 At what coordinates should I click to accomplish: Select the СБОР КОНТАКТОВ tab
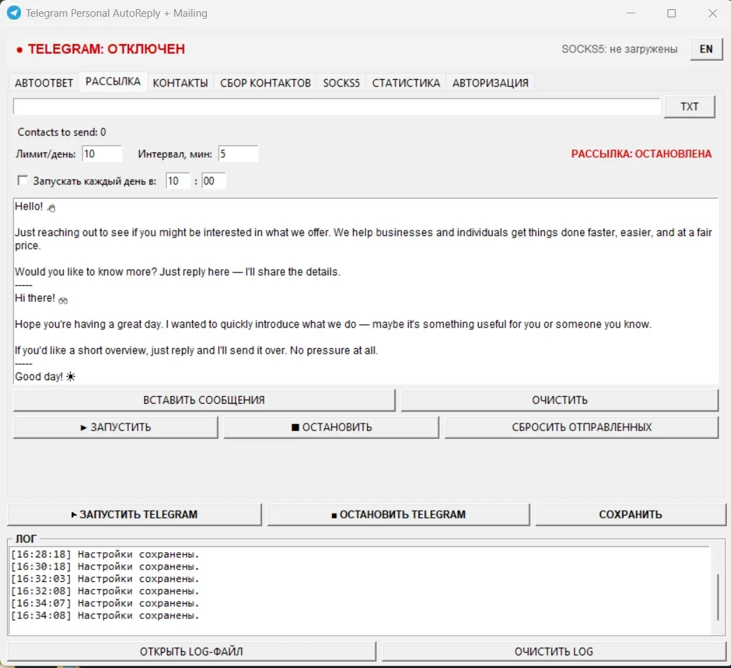coord(266,83)
